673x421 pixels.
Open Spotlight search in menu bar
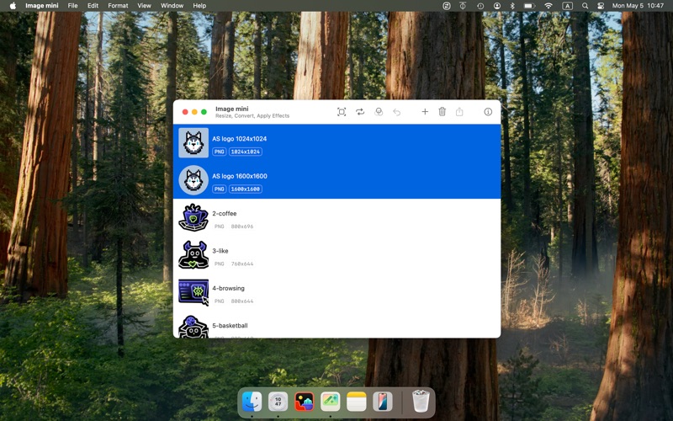click(x=585, y=6)
